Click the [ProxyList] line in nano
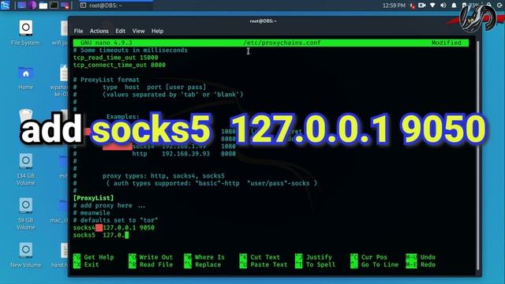 point(93,198)
